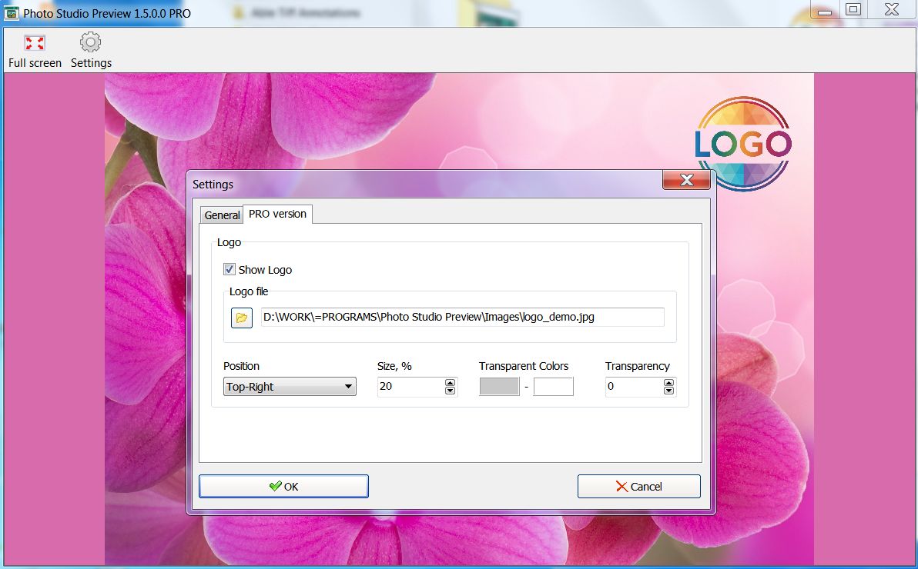Decrease Size percent with down arrow
The height and width of the screenshot is (569, 918).
[x=451, y=391]
